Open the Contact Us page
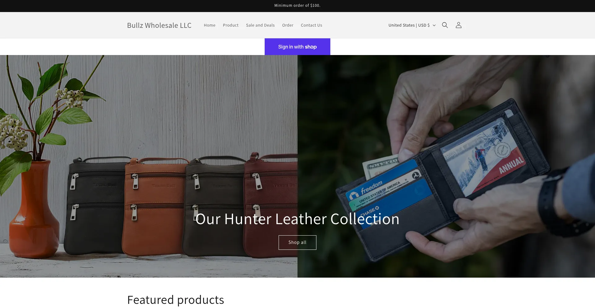 pos(311,25)
